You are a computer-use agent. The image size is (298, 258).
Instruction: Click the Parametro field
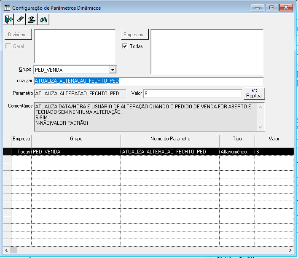coord(80,94)
